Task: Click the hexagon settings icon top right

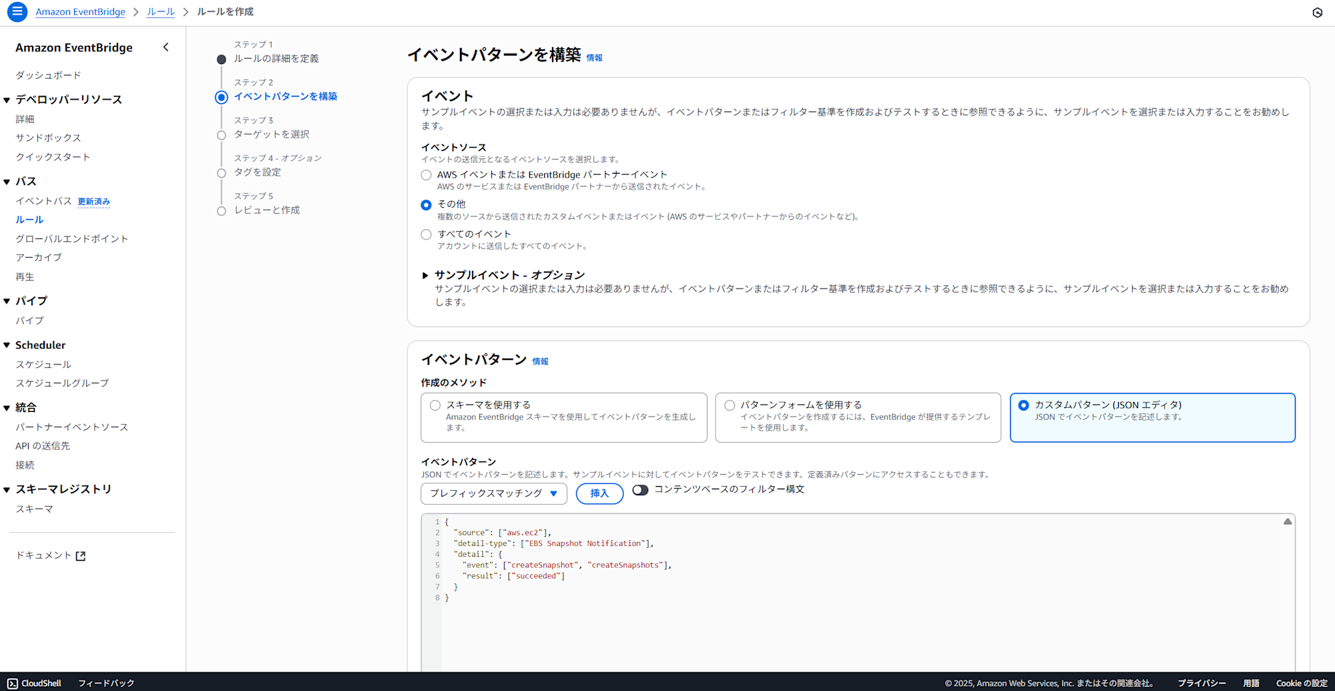Action: click(x=1317, y=12)
